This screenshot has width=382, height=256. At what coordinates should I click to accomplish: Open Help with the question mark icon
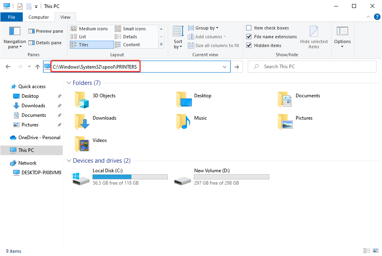(x=377, y=17)
